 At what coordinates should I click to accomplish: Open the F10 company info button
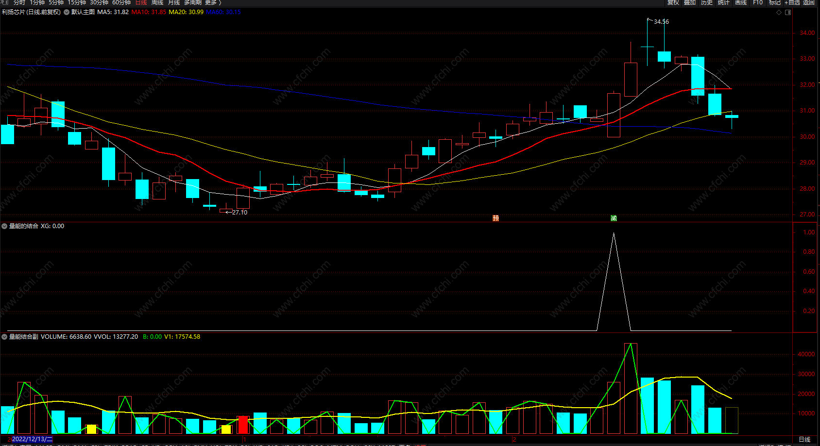point(758,2)
